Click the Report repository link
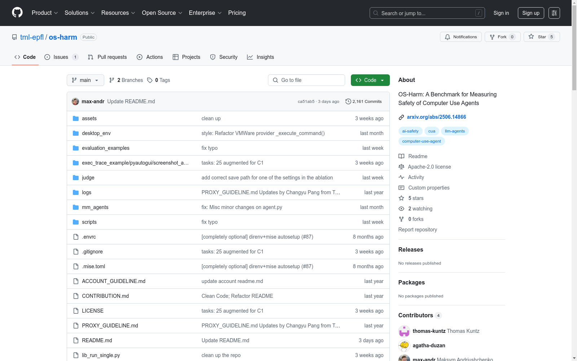The height and width of the screenshot is (361, 577). (x=418, y=230)
